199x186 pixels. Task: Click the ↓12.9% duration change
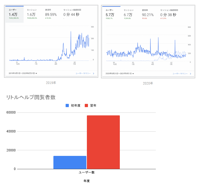[163, 18]
